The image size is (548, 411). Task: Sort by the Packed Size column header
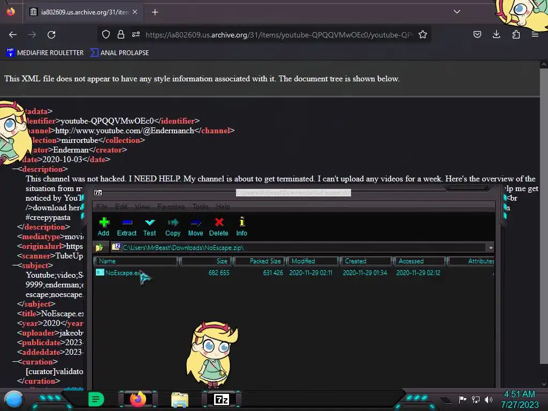(260, 261)
